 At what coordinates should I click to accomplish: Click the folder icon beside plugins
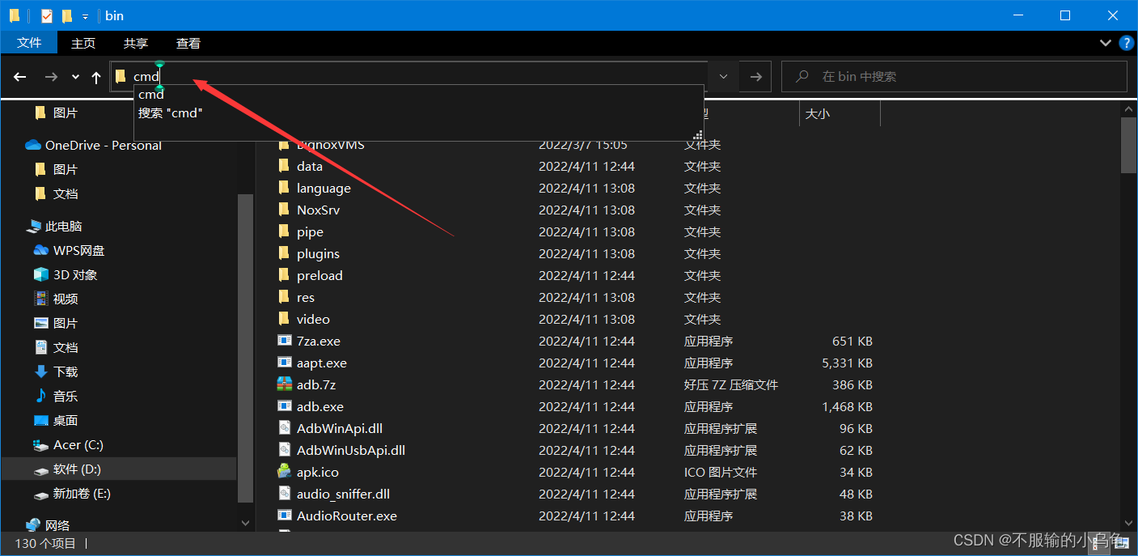coord(284,253)
